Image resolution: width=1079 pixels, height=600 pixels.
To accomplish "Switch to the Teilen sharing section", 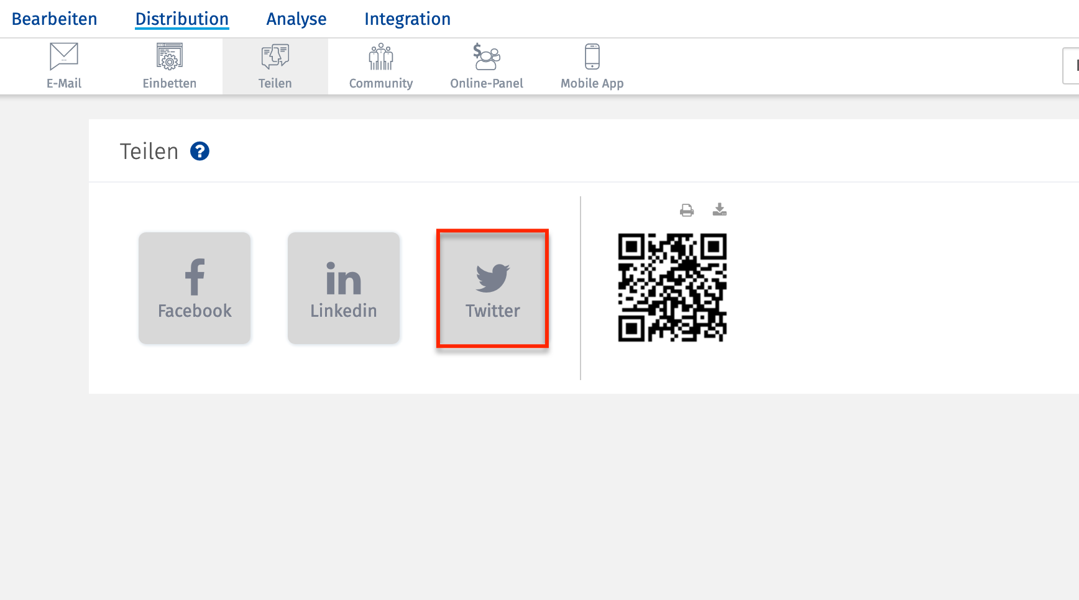I will pos(275,65).
